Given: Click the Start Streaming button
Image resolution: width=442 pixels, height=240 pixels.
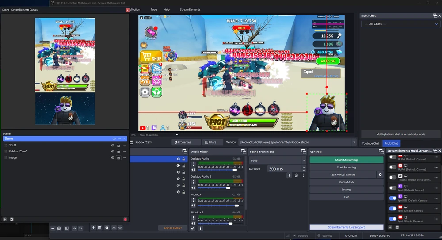Looking at the screenshot, I should click(x=346, y=160).
